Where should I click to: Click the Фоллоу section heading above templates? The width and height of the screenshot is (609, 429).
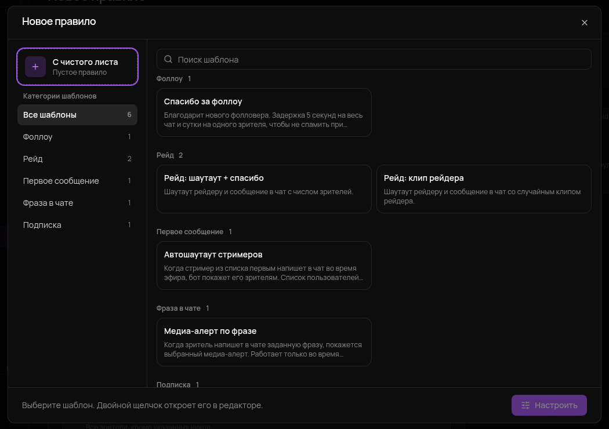pyautogui.click(x=169, y=78)
